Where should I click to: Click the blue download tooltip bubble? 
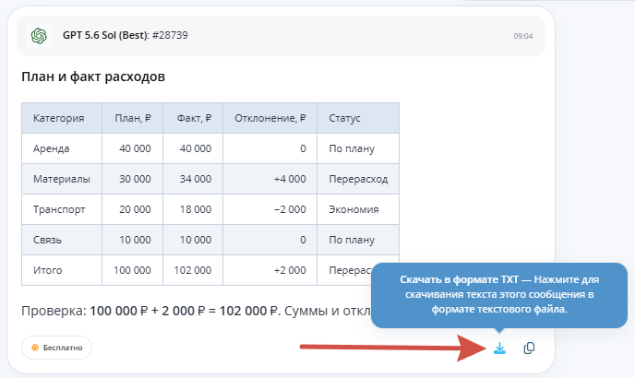point(499,295)
